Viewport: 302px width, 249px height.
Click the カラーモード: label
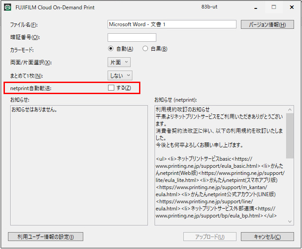coord(22,50)
